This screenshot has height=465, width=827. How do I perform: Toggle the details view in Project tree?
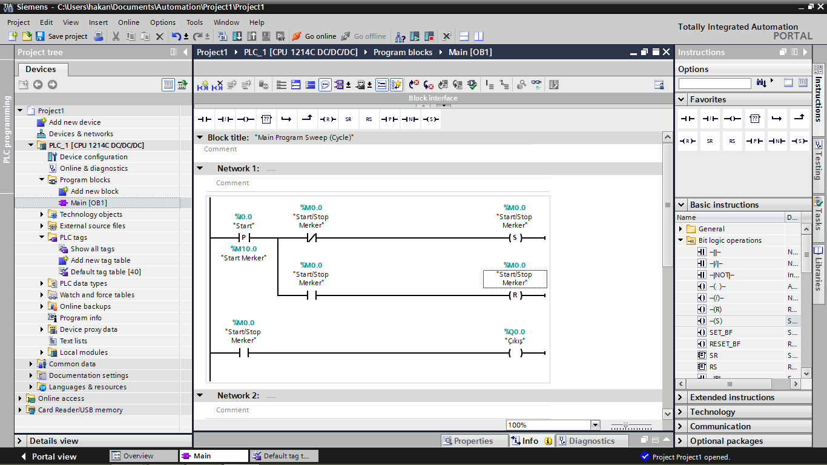coord(21,441)
